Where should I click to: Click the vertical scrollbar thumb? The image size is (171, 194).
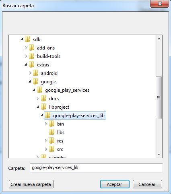click(x=159, y=98)
